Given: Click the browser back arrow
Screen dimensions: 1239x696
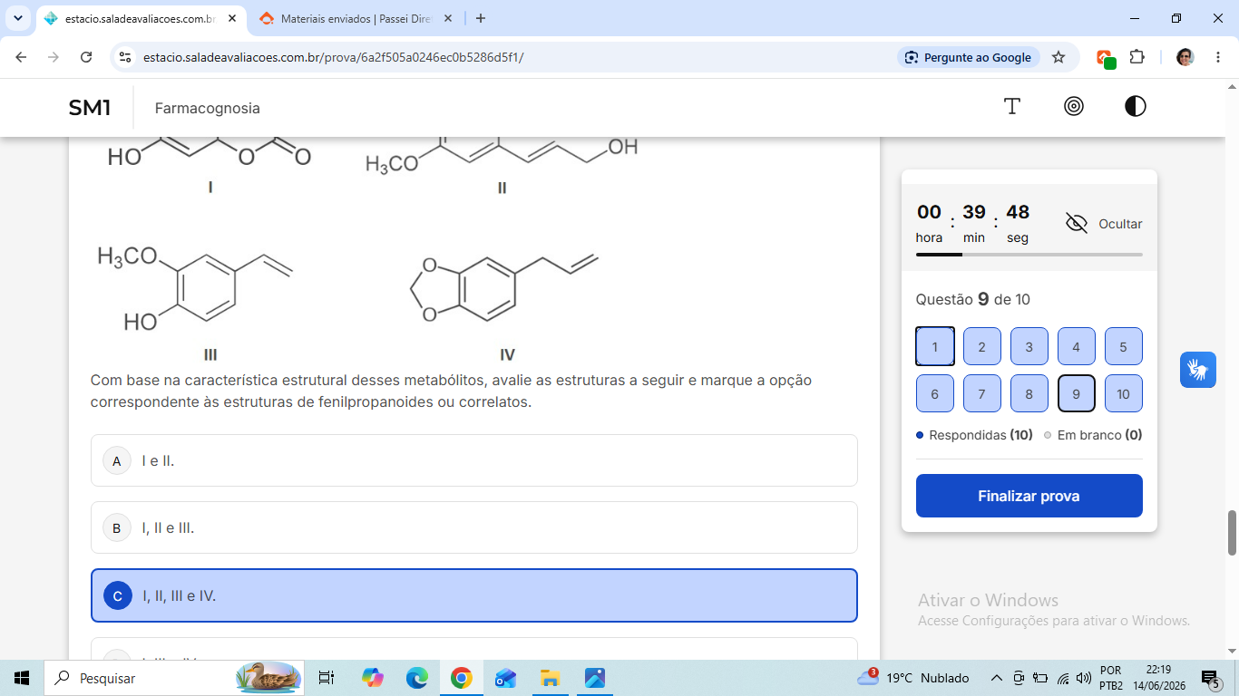Looking at the screenshot, I should pyautogui.click(x=21, y=57).
